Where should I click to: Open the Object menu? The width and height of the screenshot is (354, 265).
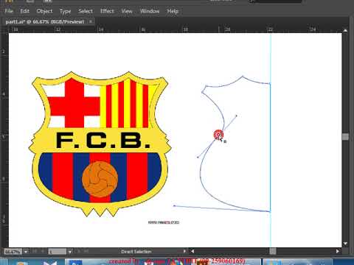click(x=44, y=11)
